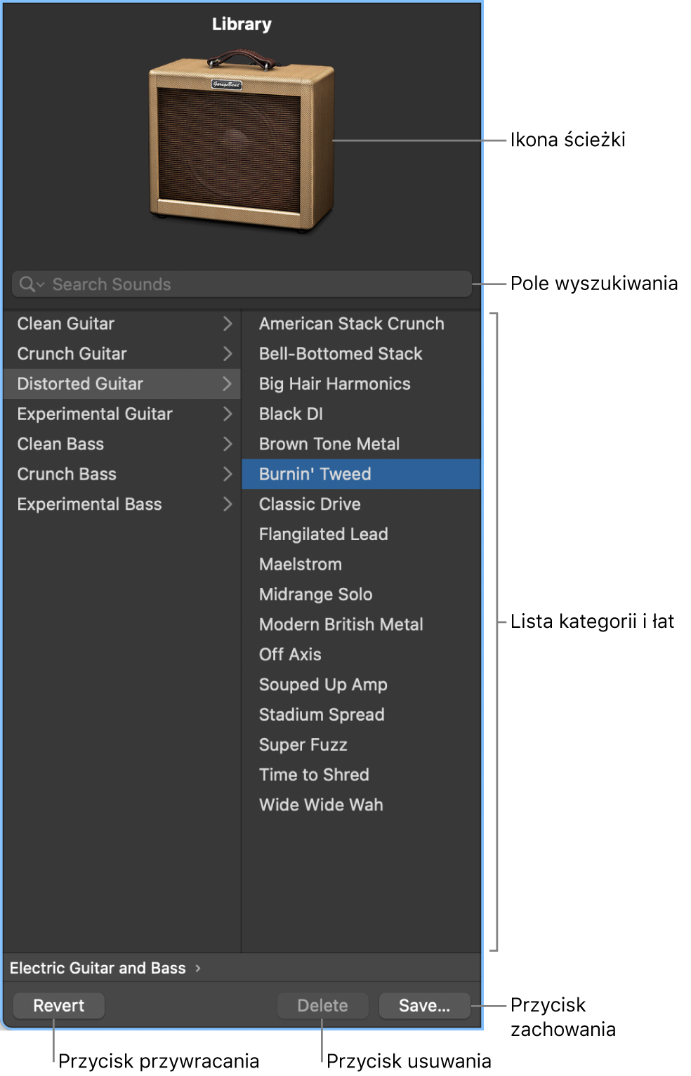
Task: Click the Crunch Bass chevron arrow
Action: tap(227, 474)
